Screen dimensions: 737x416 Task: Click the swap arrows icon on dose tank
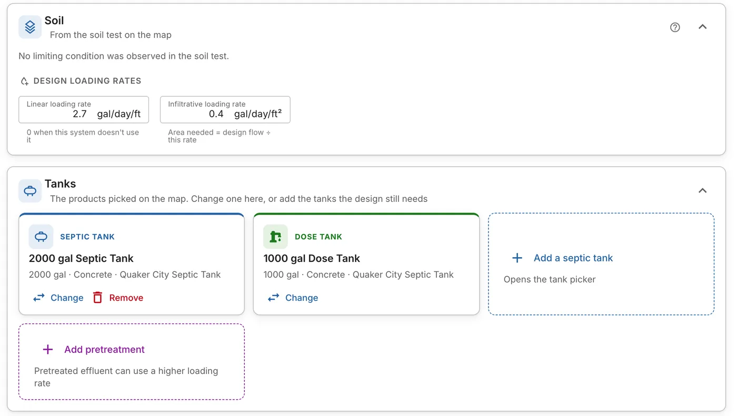click(273, 298)
